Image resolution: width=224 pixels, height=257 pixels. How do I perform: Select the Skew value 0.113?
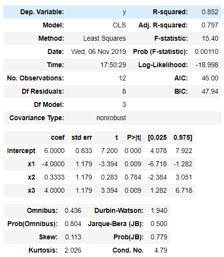click(x=73, y=237)
